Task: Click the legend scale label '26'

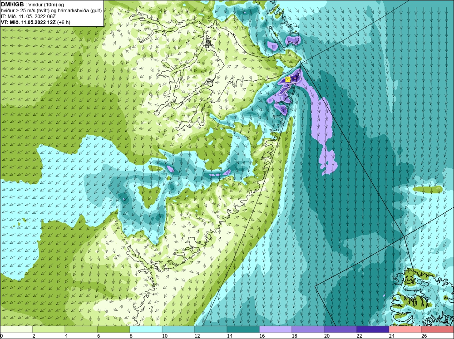Action: pos(424,336)
